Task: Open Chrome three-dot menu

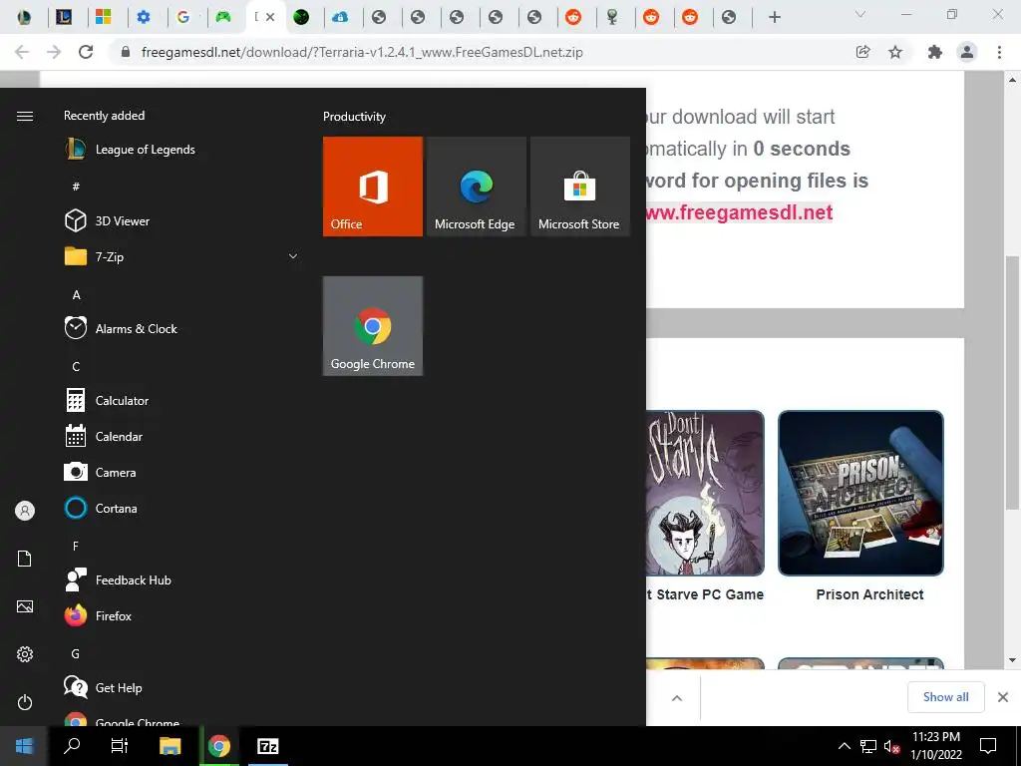Action: pyautogui.click(x=999, y=52)
